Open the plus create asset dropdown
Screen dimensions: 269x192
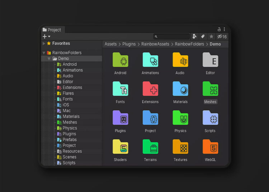pos(47,37)
